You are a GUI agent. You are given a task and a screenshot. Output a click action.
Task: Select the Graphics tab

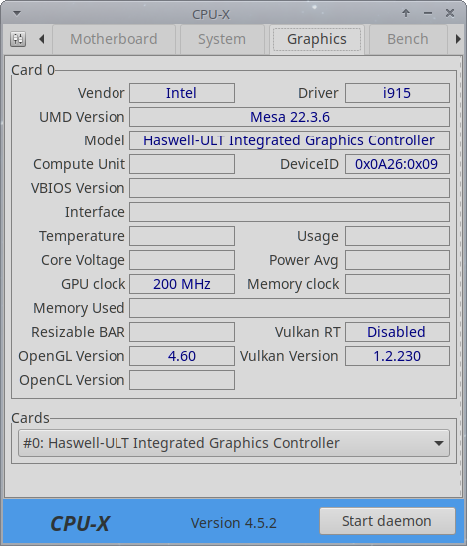point(317,39)
